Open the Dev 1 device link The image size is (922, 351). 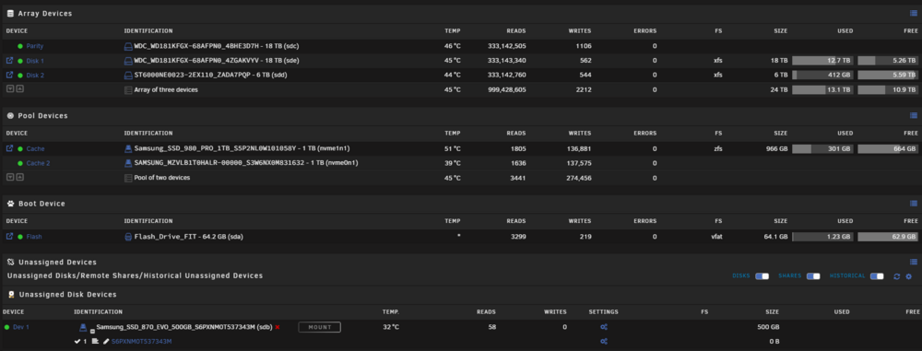pyautogui.click(x=21, y=327)
